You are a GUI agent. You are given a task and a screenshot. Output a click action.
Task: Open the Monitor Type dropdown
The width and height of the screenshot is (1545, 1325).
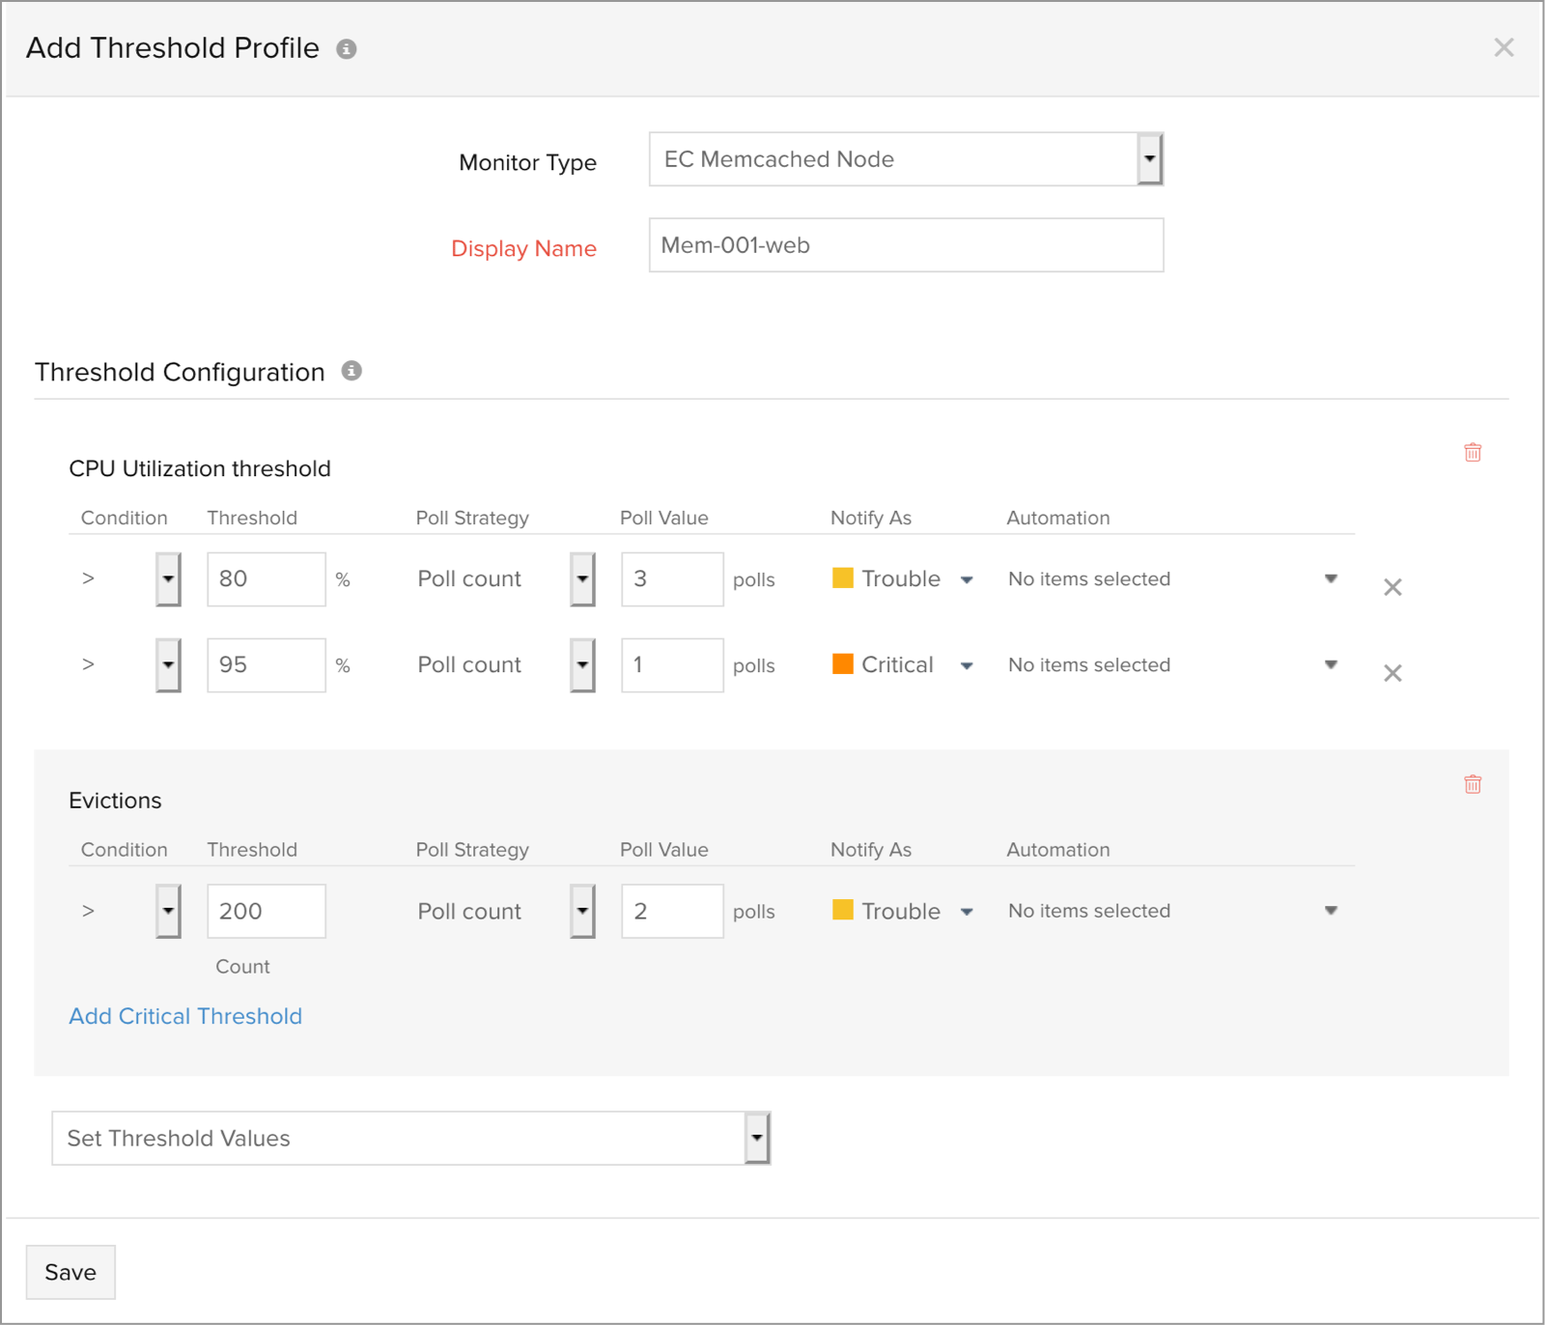point(1149,158)
